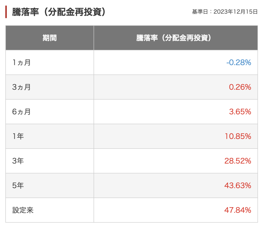Click the 2023年12月15日 date text
The image size is (266, 230).
point(236,12)
